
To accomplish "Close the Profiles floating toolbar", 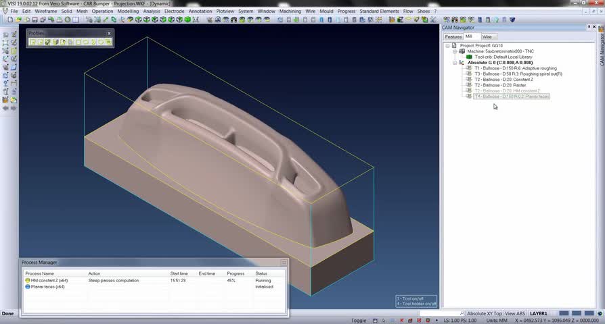I will pyautogui.click(x=109, y=34).
